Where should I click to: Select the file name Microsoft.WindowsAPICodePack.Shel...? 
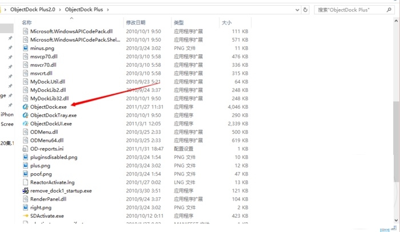(x=75, y=40)
